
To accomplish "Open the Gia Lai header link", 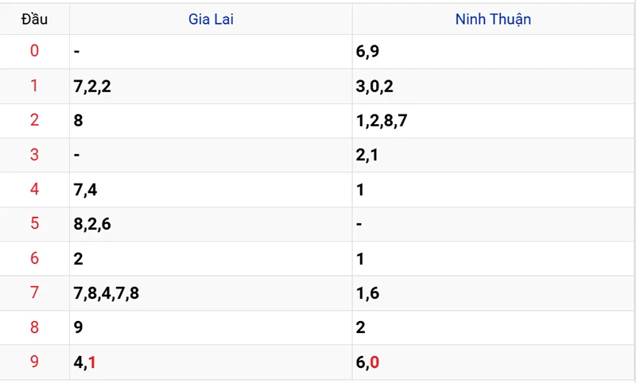I will coord(211,19).
